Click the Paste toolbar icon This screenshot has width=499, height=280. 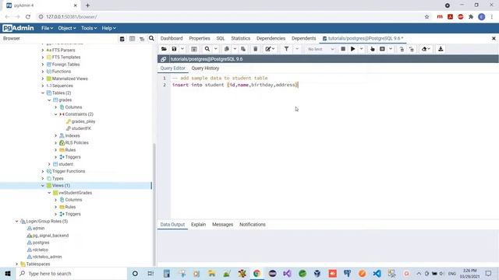(x=243, y=49)
